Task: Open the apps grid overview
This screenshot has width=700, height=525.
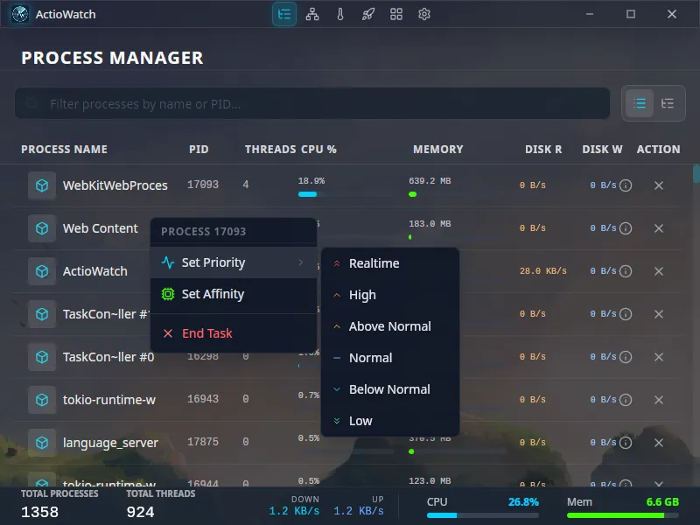Action: click(x=395, y=14)
